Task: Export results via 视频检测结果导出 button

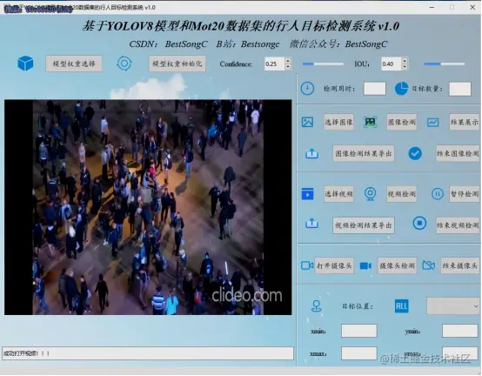Action: pos(364,225)
